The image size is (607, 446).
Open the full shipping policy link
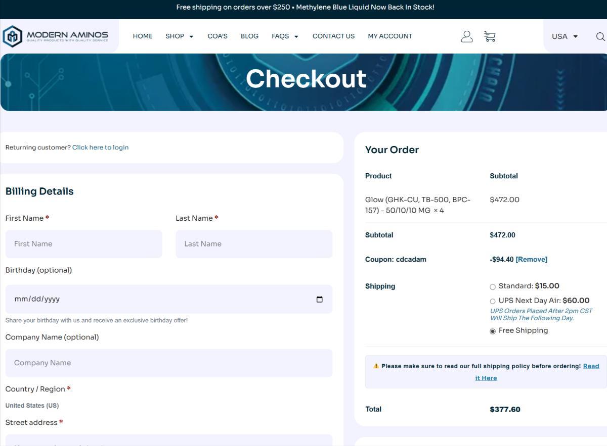click(591, 366)
